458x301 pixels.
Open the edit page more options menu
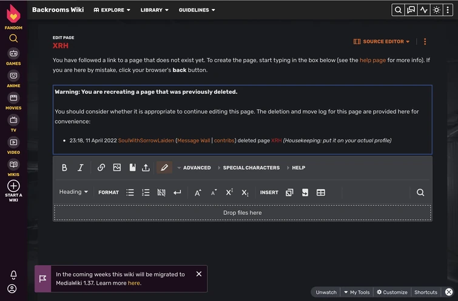pyautogui.click(x=425, y=41)
